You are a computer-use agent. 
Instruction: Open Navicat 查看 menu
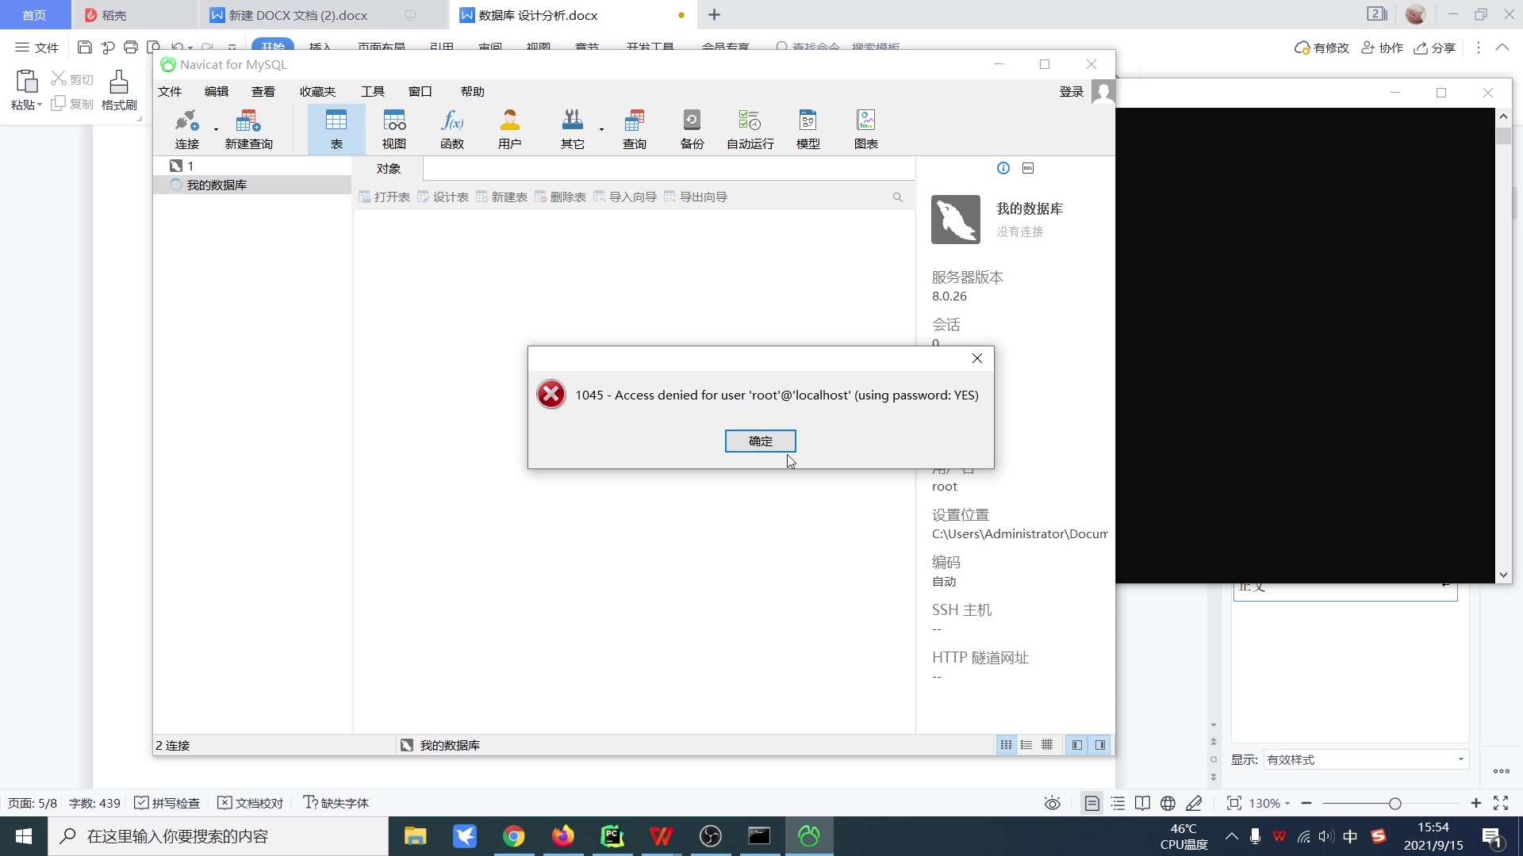coord(263,92)
